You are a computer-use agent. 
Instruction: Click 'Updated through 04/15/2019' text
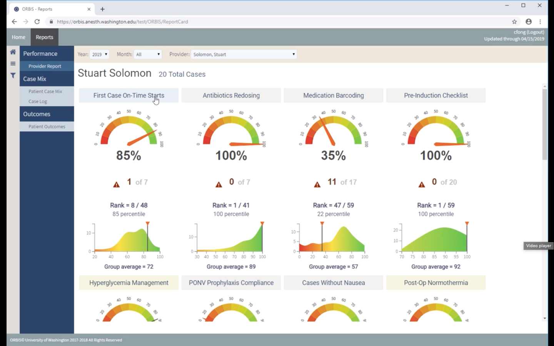(x=514, y=39)
